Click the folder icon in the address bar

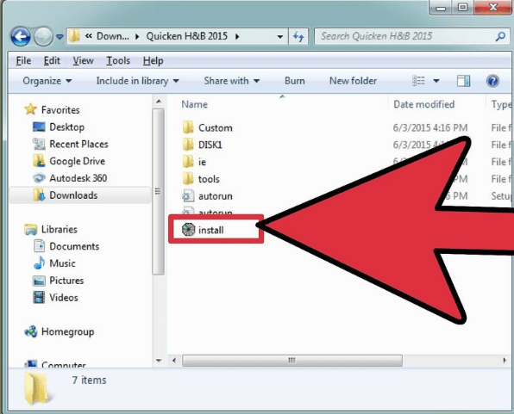(x=74, y=36)
